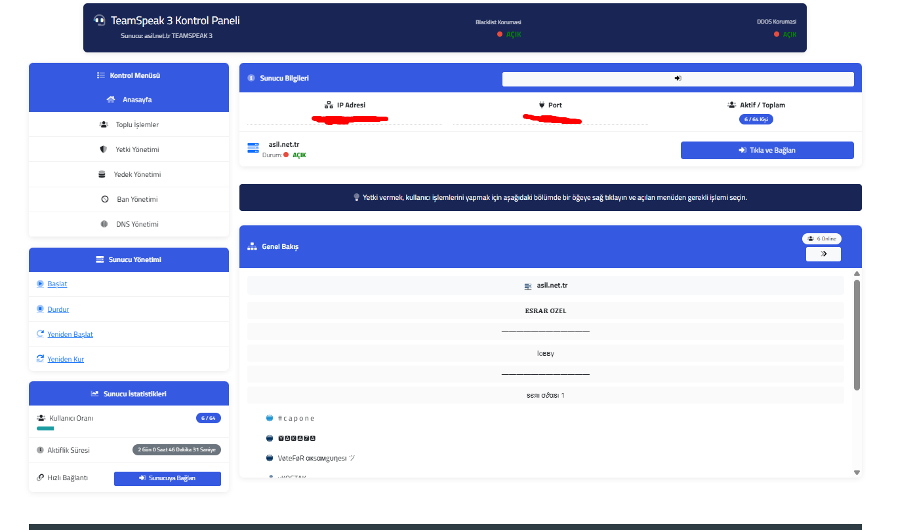The width and height of the screenshot is (915, 530).
Task: Click the scrollbar down arrow in Genel Bakış
Action: 857,472
